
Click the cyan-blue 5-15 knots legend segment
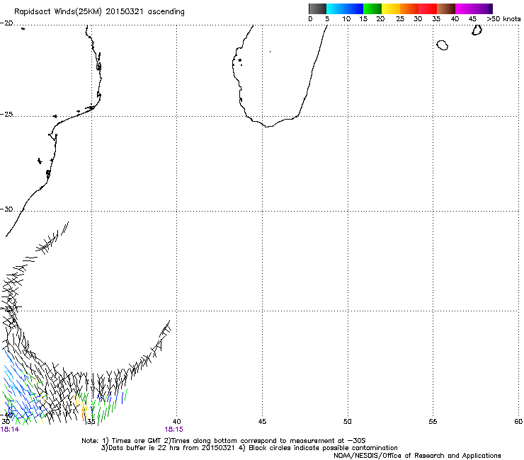(x=345, y=8)
